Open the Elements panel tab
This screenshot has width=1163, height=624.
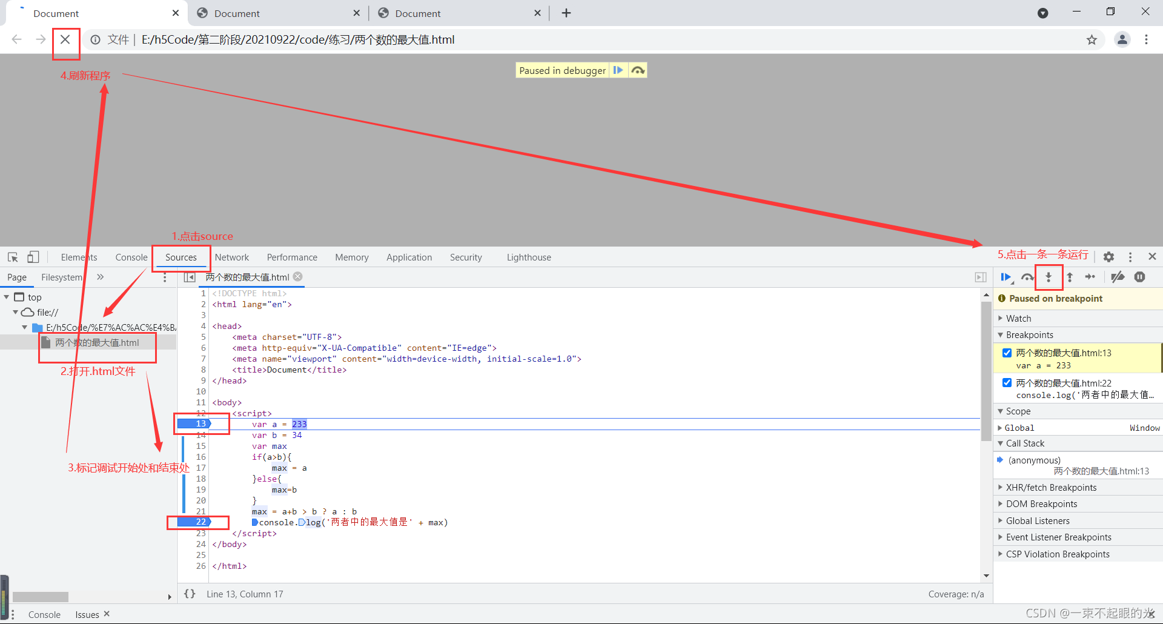coord(79,257)
